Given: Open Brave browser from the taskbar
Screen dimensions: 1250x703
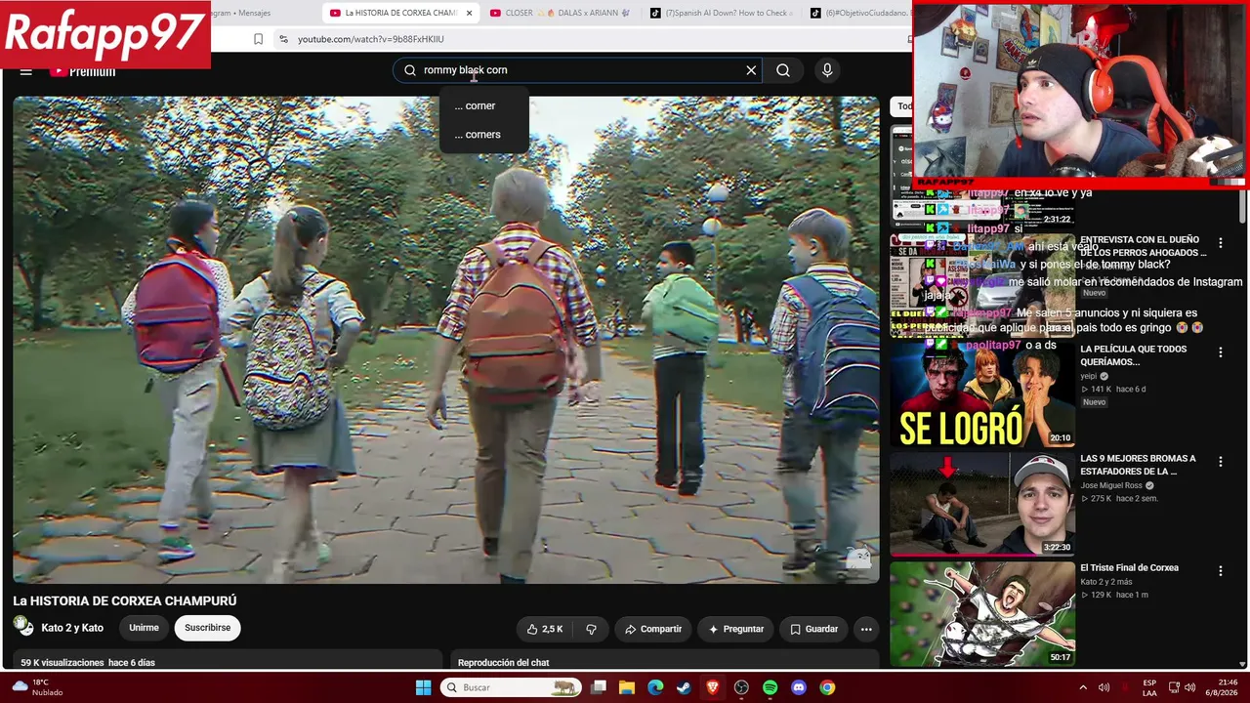Looking at the screenshot, I should 713,687.
